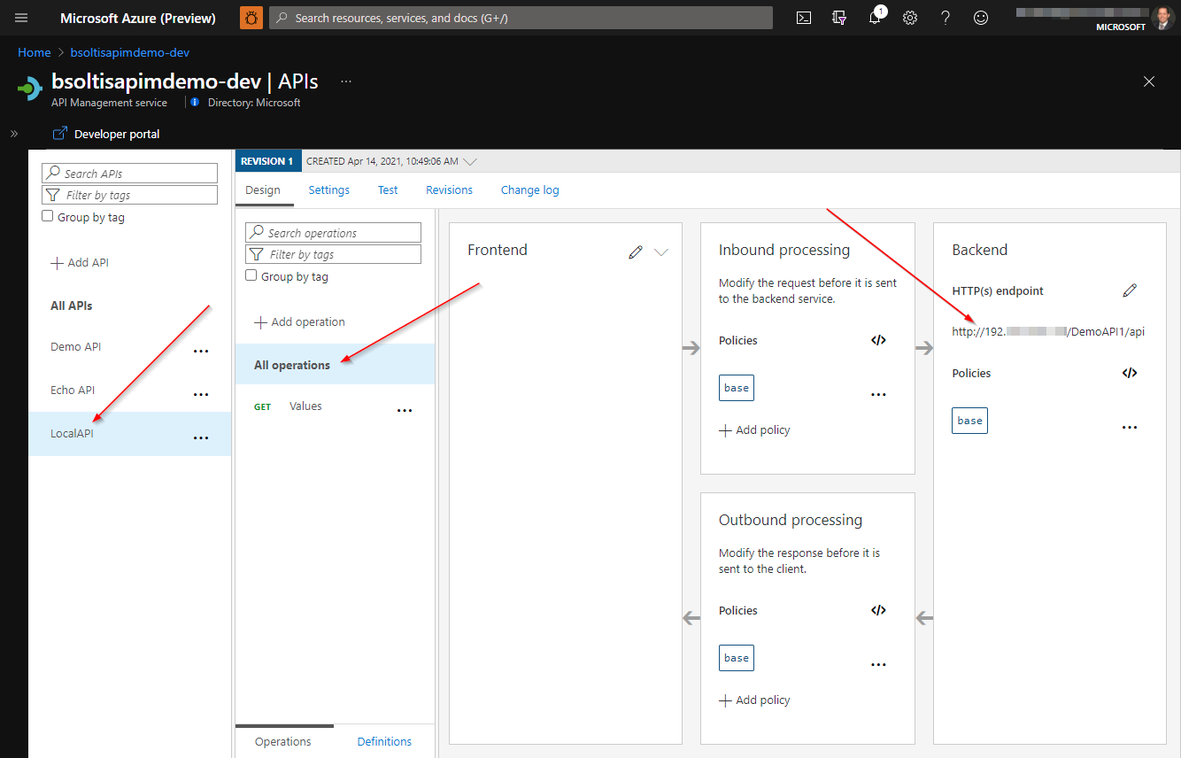
Task: Open the Frontend dropdown chevron
Action: point(661,252)
